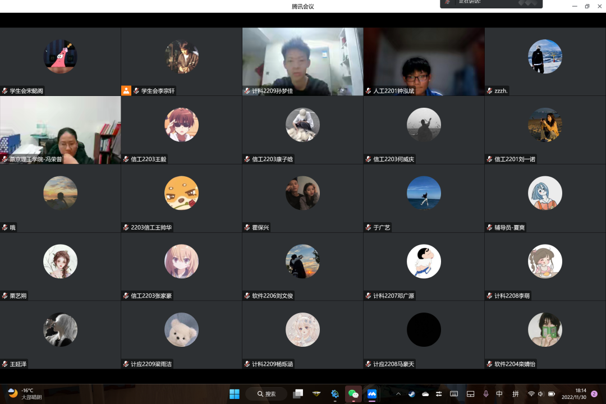Click the 搜索 taskbar search box
The image size is (606, 404).
coord(267,394)
